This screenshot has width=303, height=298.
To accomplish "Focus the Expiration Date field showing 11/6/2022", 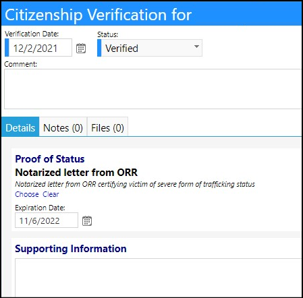I will [x=47, y=220].
